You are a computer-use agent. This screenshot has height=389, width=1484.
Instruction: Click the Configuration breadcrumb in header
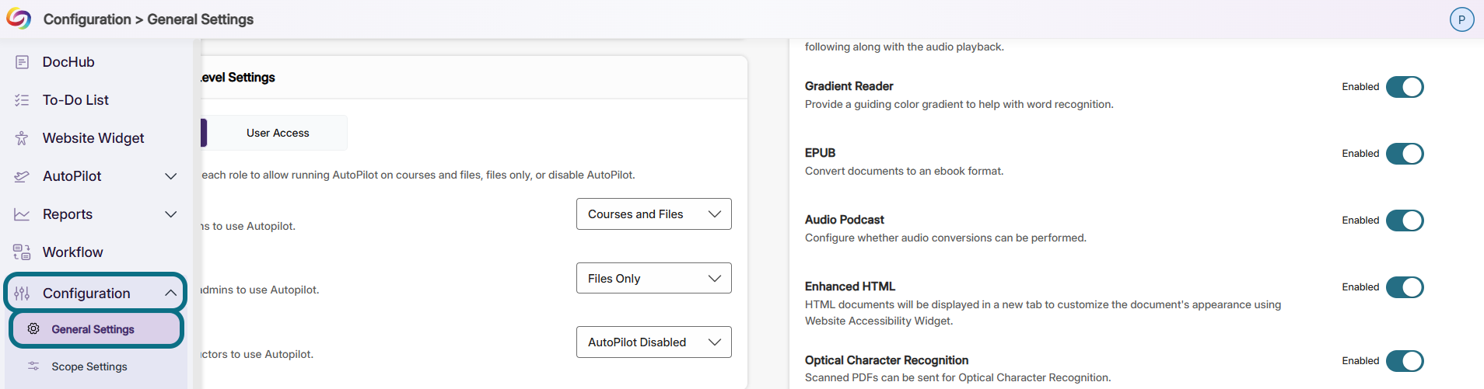87,19
